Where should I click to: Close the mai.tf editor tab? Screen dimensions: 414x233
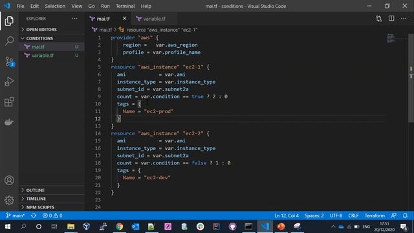[x=124, y=19]
